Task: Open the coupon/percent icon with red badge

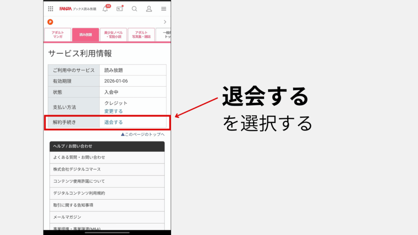Action: click(120, 9)
